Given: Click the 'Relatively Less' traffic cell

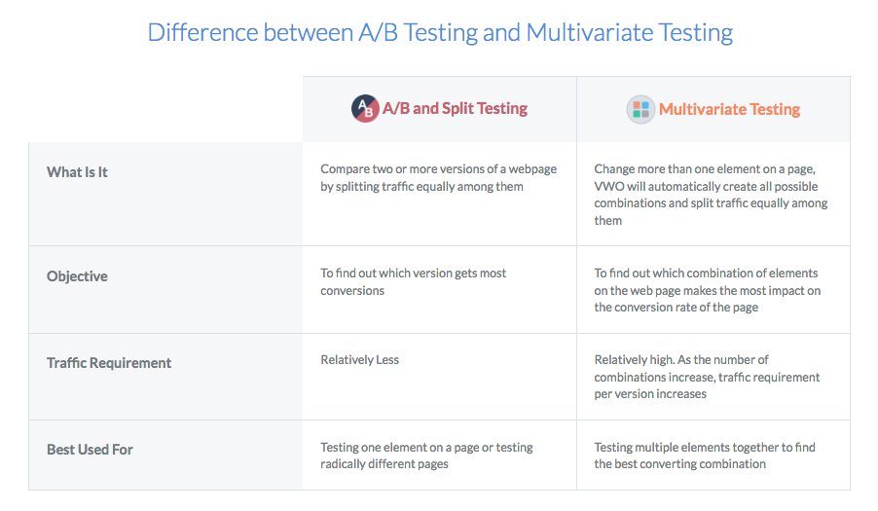Looking at the screenshot, I should (359, 360).
